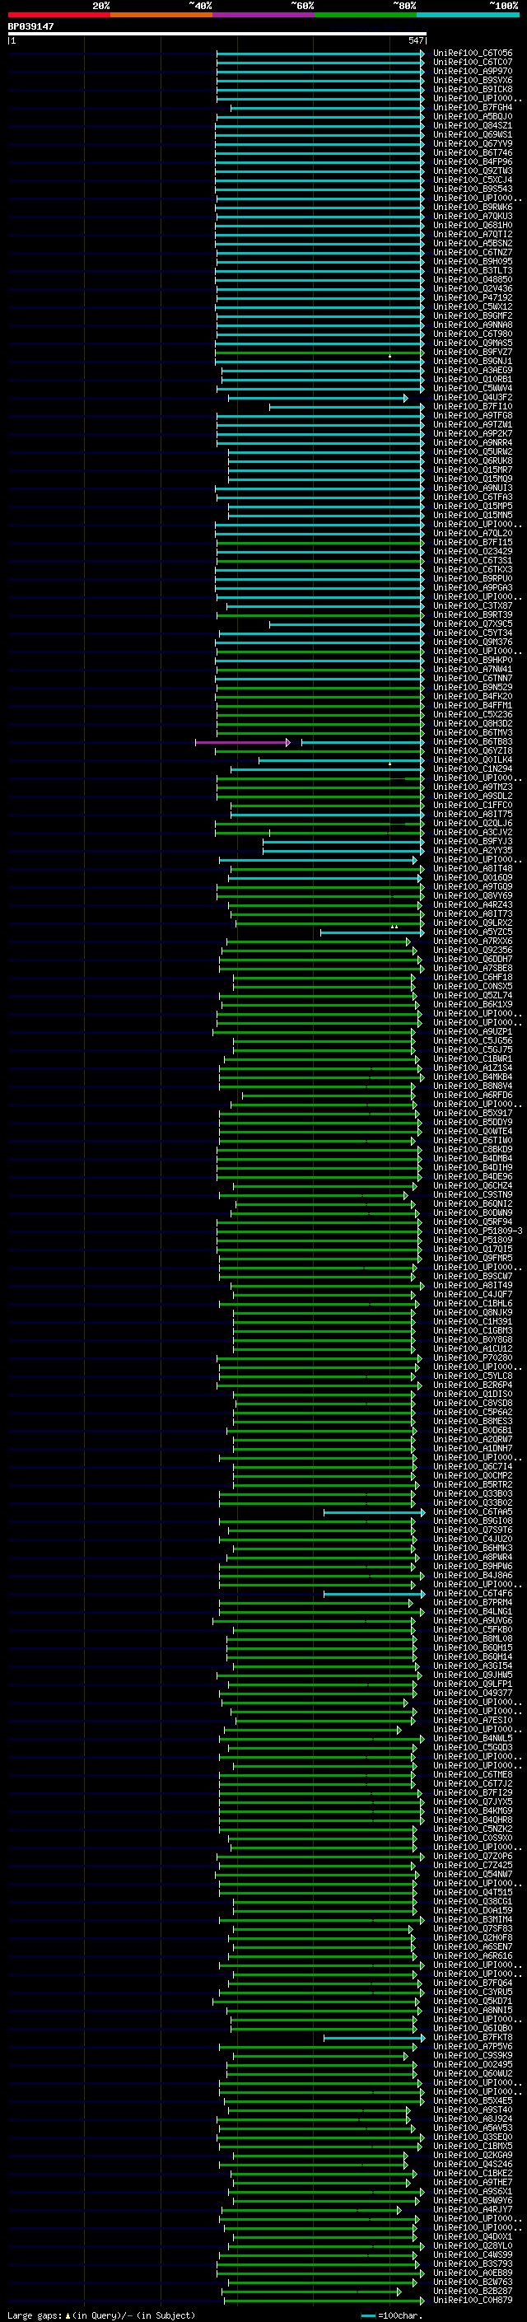Image resolution: width=527 pixels, height=2322 pixels.
Task: Click the cyan alignment bar of UniRef100_C6T056
Action: point(319,54)
